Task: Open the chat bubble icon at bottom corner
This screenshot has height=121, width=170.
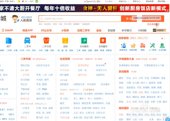Action: tap(167, 119)
